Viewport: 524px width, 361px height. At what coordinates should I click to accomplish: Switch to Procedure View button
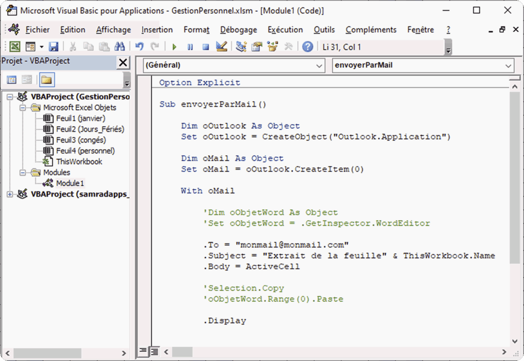coord(143,351)
